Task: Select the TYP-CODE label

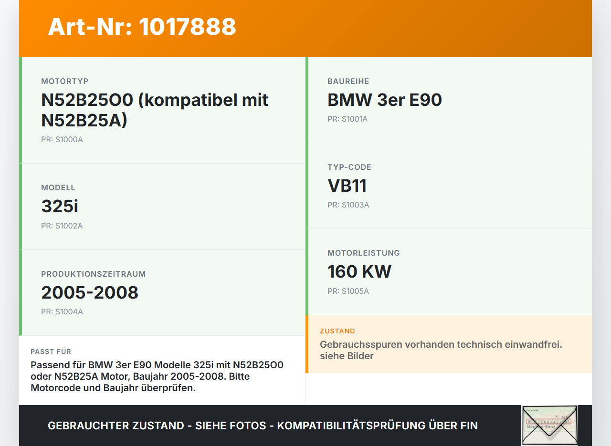Action: (x=349, y=167)
